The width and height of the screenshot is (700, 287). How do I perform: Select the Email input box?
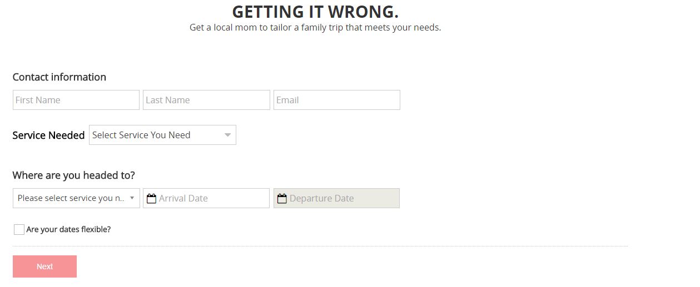coord(336,100)
